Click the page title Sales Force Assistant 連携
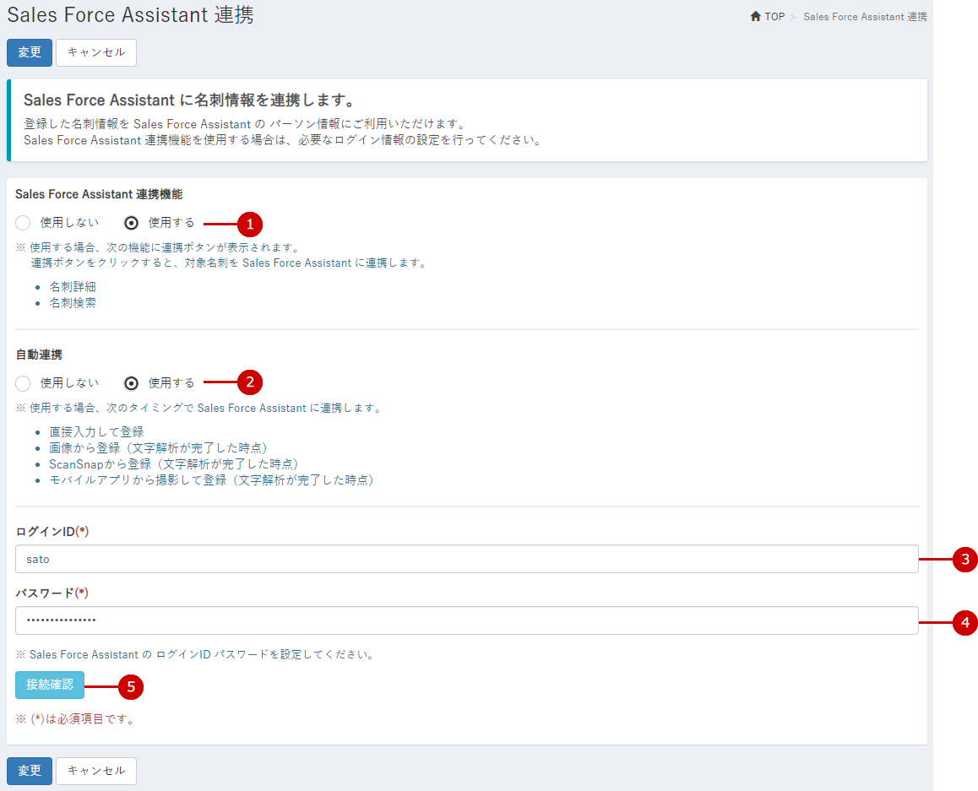 click(x=130, y=14)
